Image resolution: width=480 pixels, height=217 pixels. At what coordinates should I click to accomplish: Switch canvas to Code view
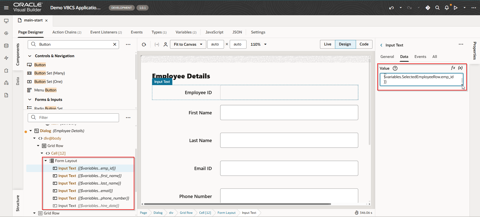pyautogui.click(x=364, y=44)
